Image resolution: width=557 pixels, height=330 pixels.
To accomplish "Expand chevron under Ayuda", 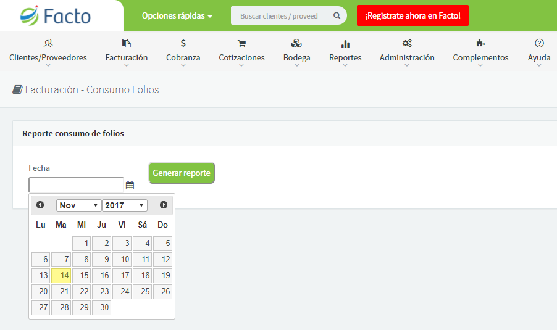I will pos(539,65).
